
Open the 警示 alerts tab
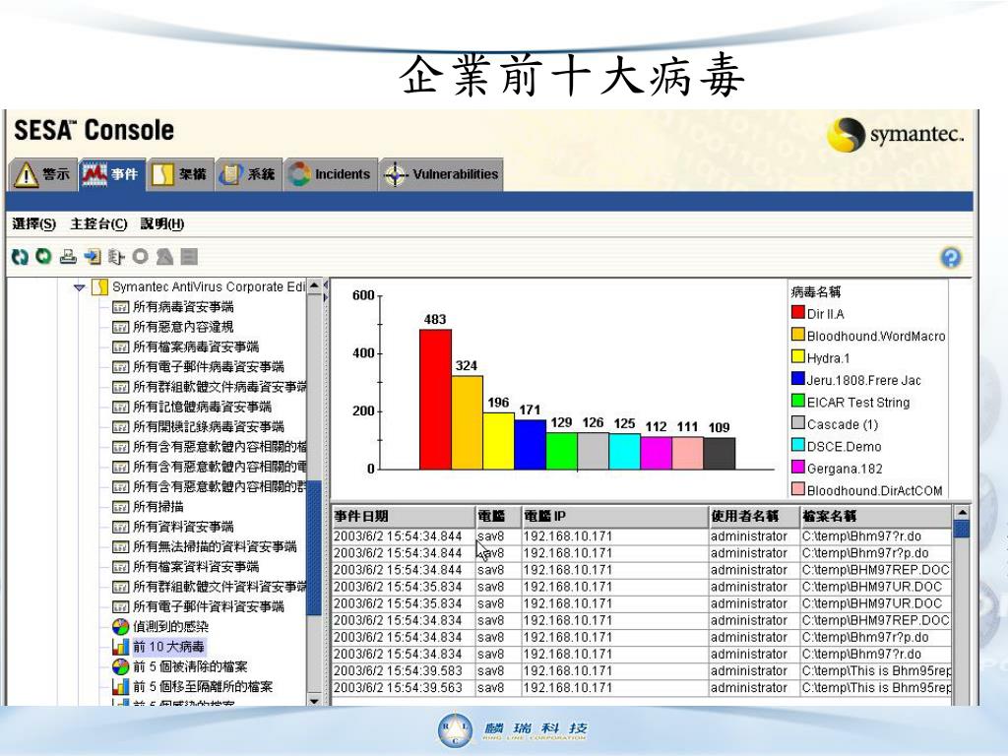click(43, 174)
